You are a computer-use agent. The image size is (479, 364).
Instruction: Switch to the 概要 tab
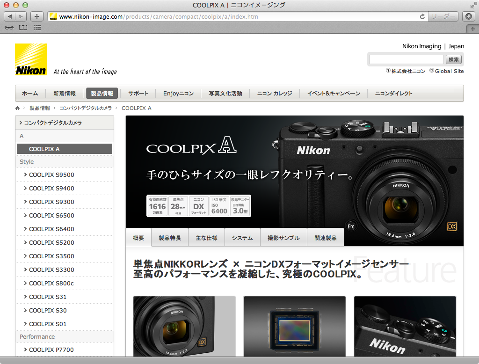(138, 238)
